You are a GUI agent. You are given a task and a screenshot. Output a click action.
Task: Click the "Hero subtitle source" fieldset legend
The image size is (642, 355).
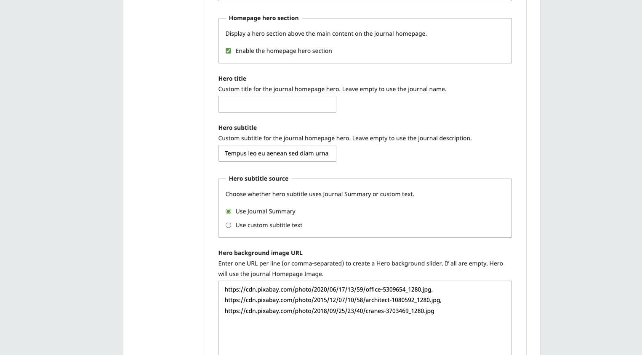pyautogui.click(x=258, y=179)
